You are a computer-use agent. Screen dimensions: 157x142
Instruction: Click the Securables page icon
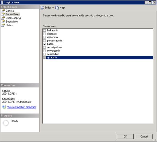(3, 22)
